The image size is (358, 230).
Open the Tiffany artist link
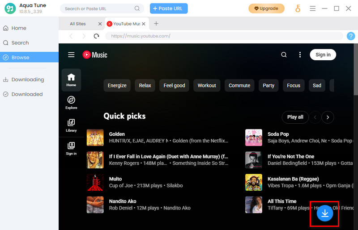point(275,208)
